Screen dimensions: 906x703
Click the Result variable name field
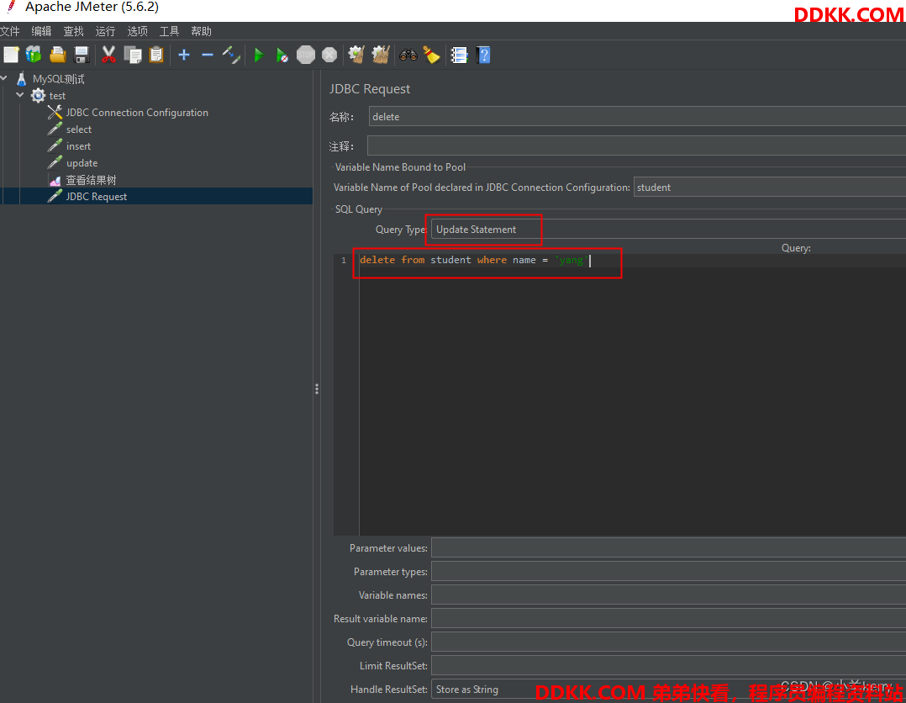(668, 619)
